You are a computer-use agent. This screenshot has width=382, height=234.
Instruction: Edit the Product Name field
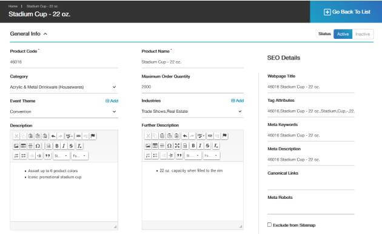click(192, 62)
